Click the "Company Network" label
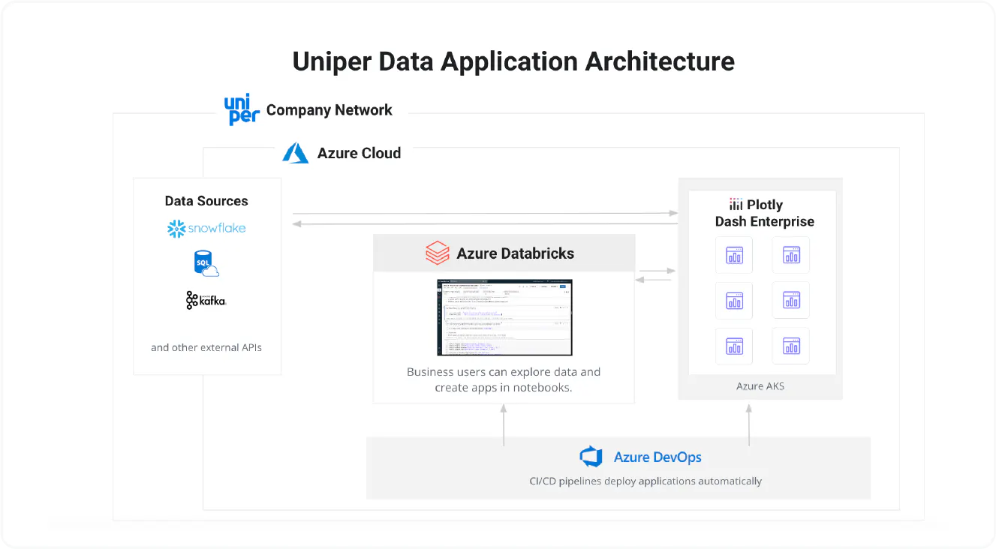The width and height of the screenshot is (996, 549). click(329, 110)
